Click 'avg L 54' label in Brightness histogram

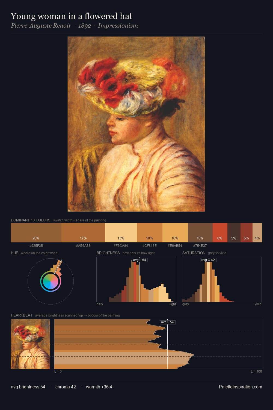point(140,260)
